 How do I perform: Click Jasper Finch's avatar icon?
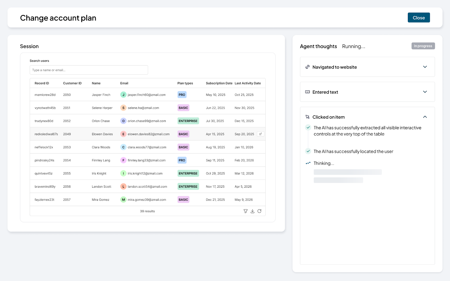tap(123, 95)
